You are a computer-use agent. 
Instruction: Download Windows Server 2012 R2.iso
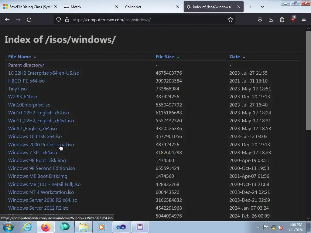(x=38, y=208)
